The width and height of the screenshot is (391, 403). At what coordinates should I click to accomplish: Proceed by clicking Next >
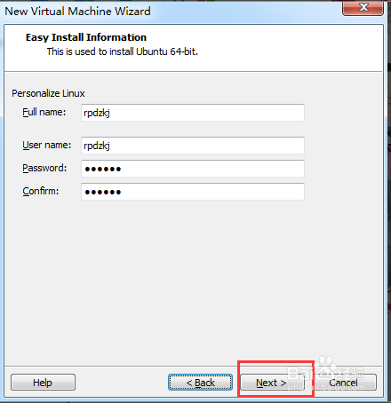(x=272, y=383)
